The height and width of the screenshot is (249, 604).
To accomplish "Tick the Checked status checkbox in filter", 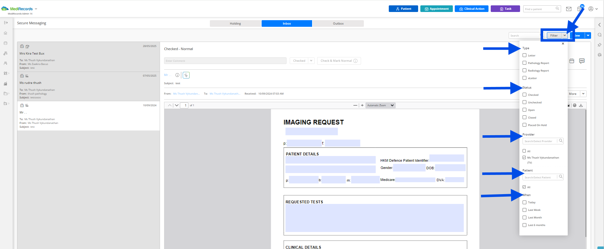I will 524,95.
